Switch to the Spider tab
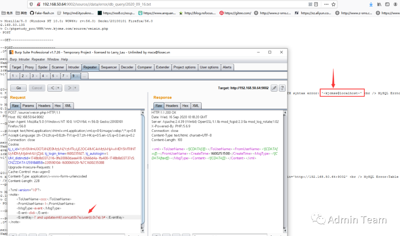This screenshot has height=236, width=400. [x=43, y=67]
